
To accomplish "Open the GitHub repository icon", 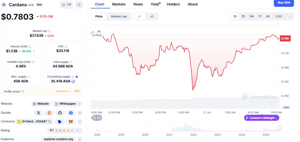I will point(60,113).
